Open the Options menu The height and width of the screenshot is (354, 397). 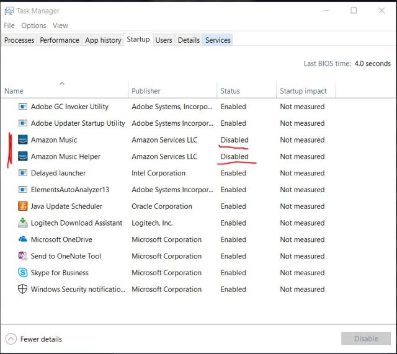33,25
